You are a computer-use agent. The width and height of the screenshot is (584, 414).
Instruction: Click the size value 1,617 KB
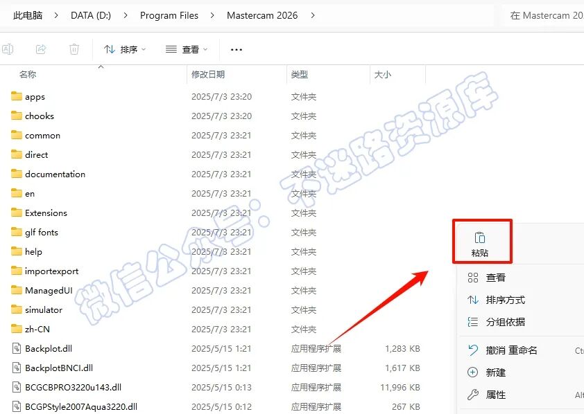[402, 368]
